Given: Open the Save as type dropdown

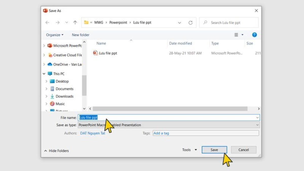Looking at the screenshot, I should tap(257, 125).
